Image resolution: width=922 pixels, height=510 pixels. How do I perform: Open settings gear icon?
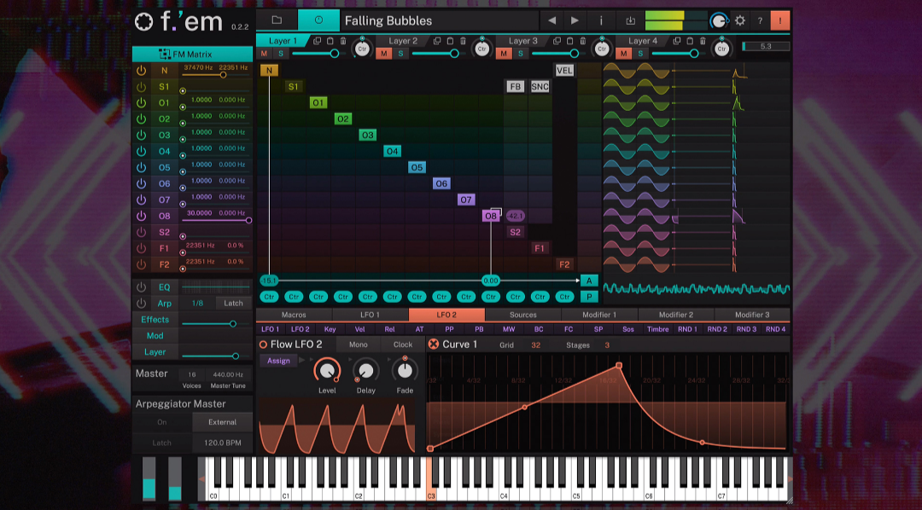(739, 20)
